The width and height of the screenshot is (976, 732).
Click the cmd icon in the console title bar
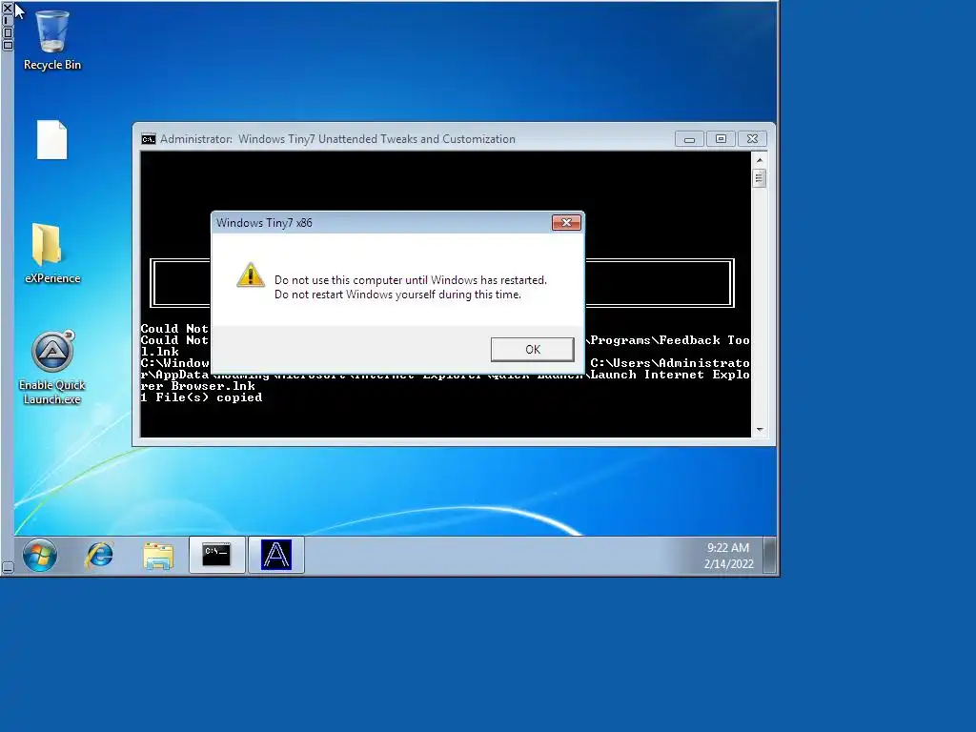(x=148, y=139)
